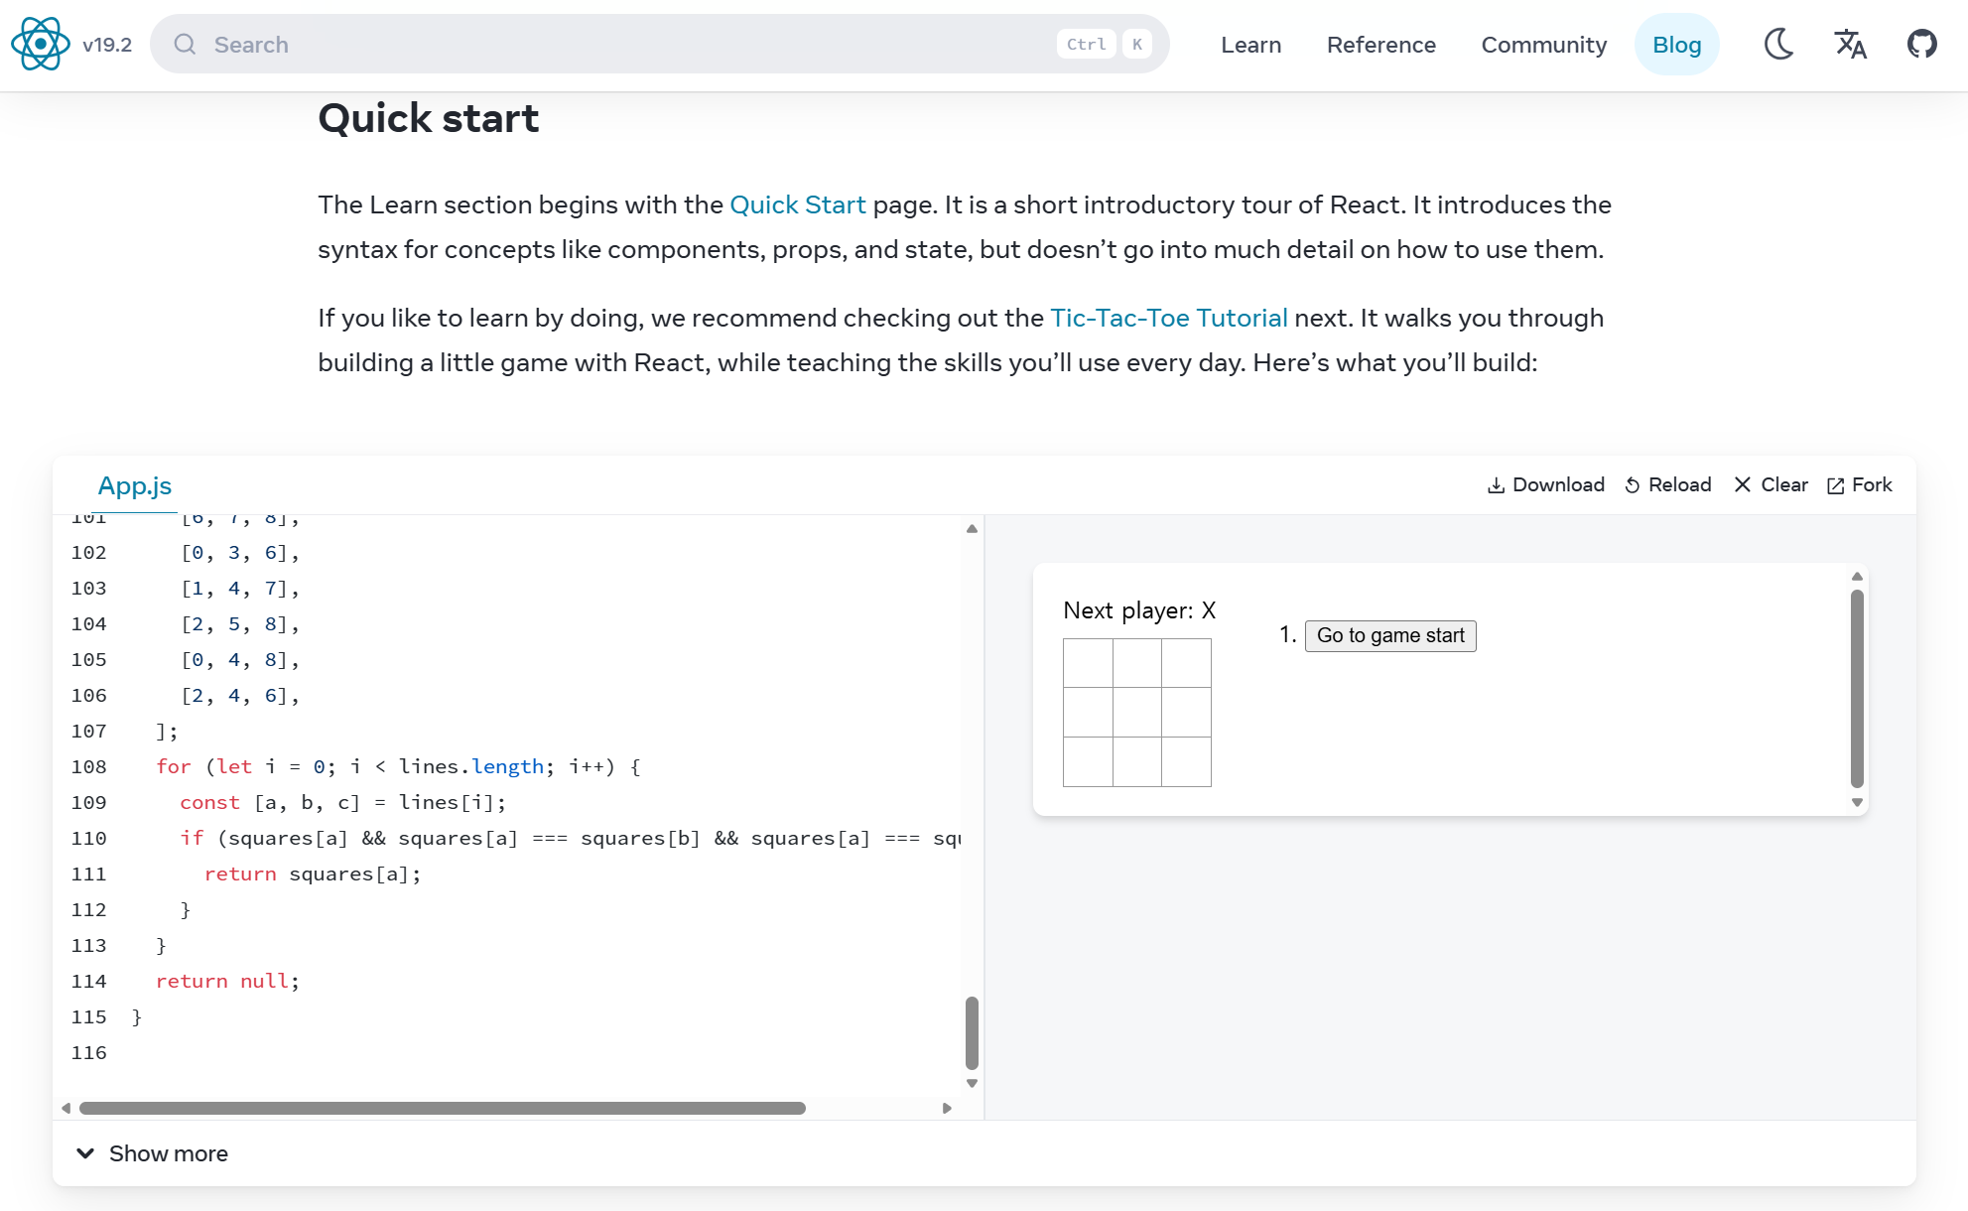
Task: Click the React logo icon
Action: [41, 44]
